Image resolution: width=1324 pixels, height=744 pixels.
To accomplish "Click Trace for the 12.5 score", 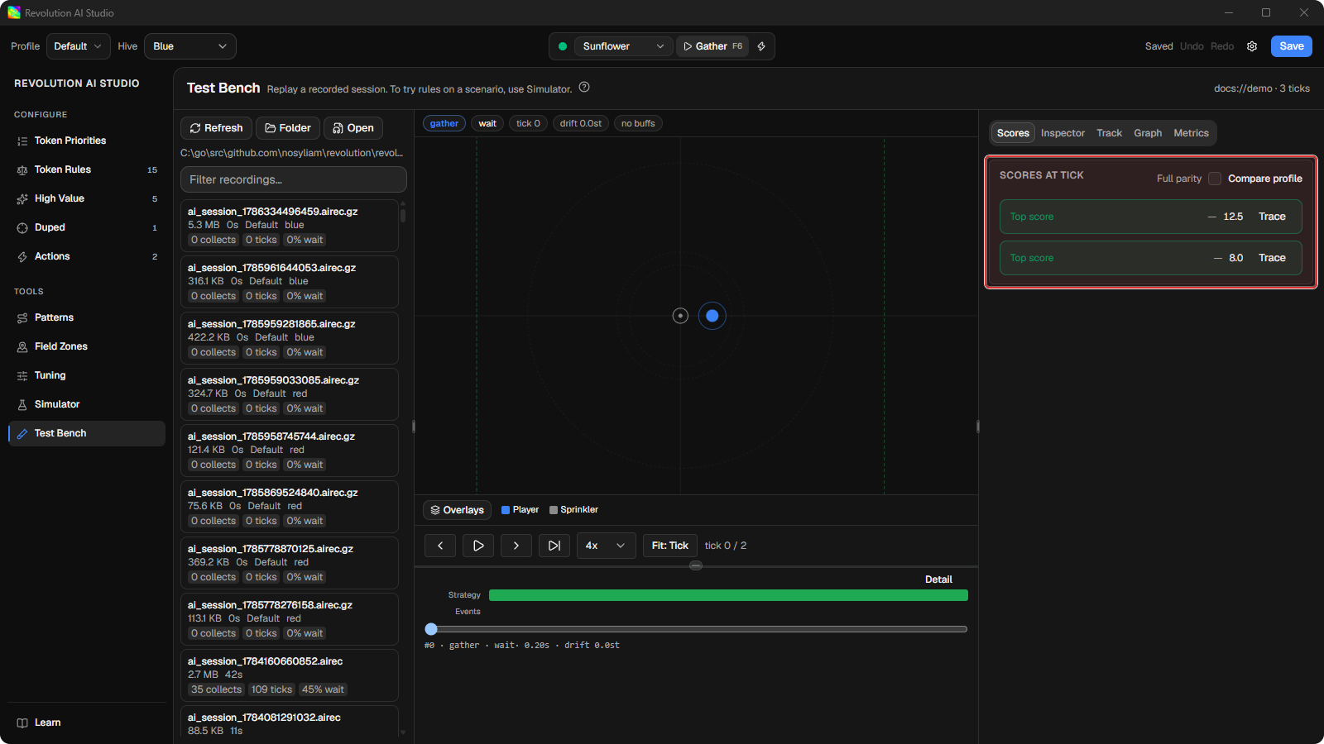I will tap(1272, 217).
